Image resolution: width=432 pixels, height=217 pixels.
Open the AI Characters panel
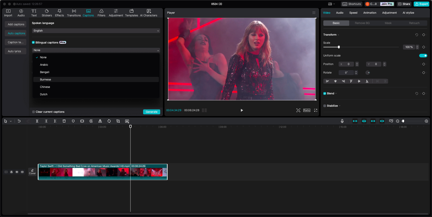(x=148, y=13)
